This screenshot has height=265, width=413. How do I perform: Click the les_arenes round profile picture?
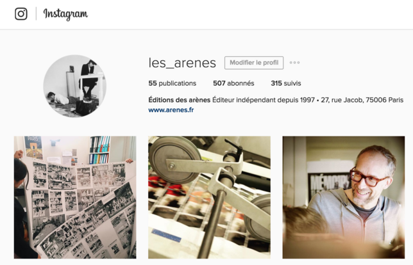pyautogui.click(x=75, y=86)
